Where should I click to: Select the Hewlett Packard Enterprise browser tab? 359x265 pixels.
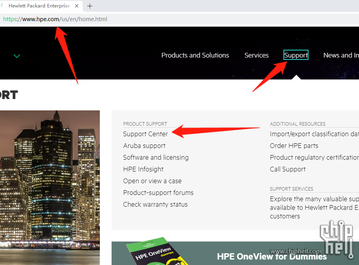[41, 6]
